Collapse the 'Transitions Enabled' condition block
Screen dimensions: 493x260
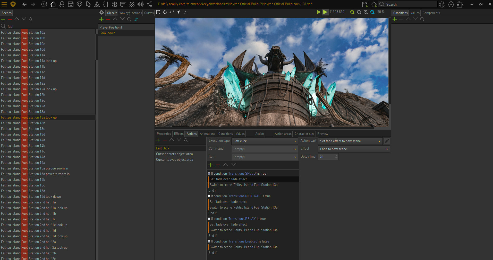[x=209, y=241]
